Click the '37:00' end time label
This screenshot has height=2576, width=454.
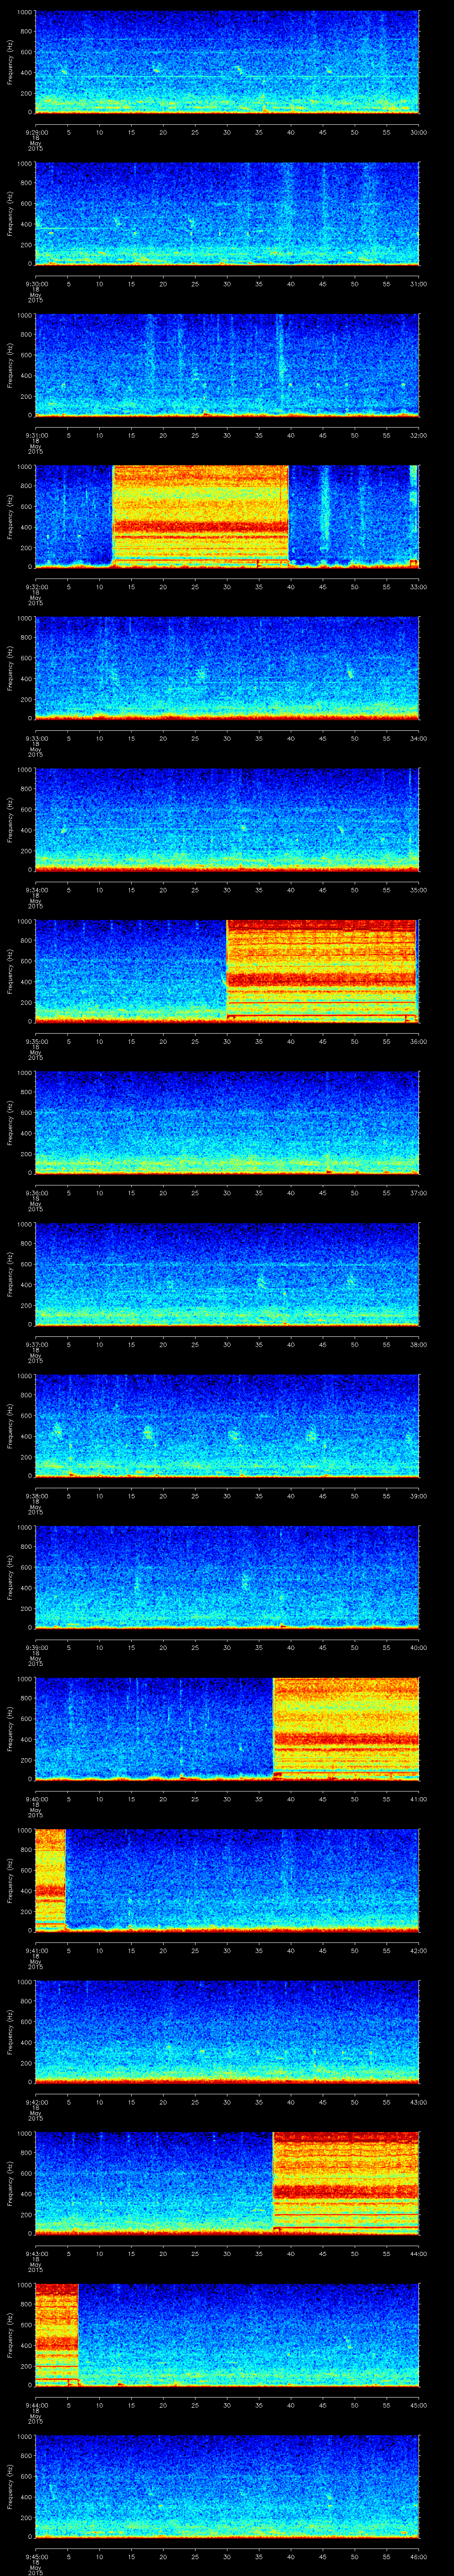tap(419, 1193)
